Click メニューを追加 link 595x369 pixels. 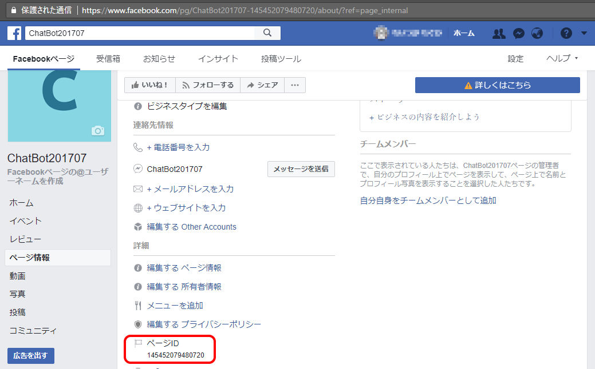(x=175, y=306)
